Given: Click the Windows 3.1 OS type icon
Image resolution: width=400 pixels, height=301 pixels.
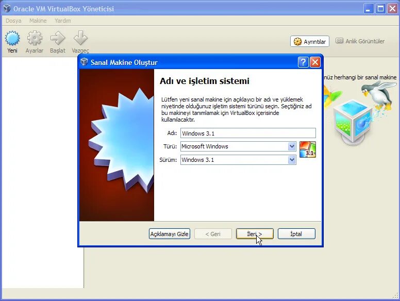Looking at the screenshot, I should coord(307,149).
